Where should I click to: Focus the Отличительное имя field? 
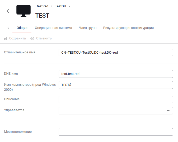pyautogui.click(x=116, y=53)
